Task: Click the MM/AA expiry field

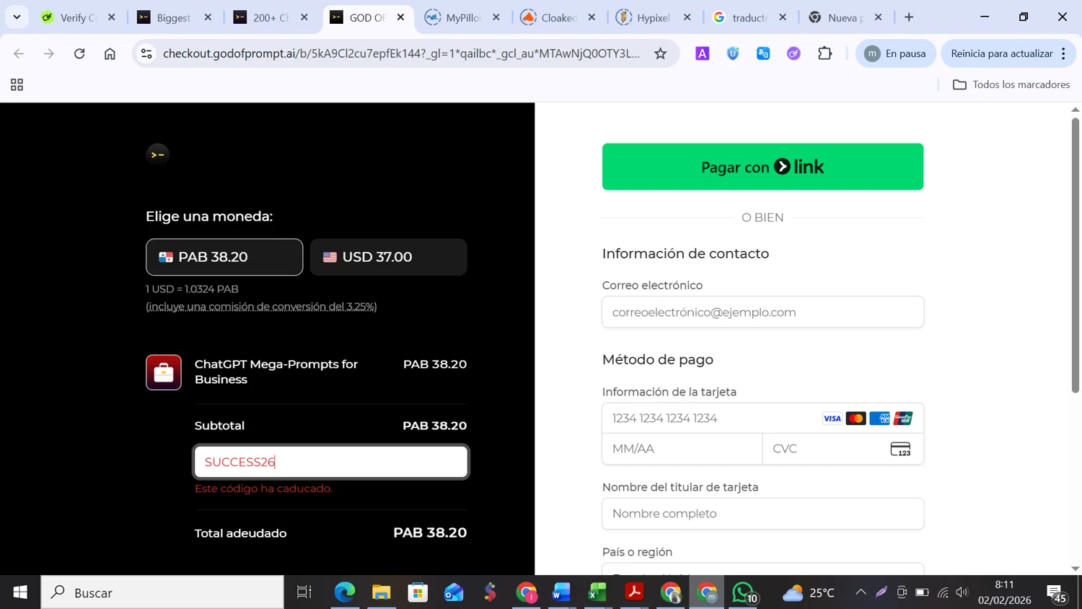Action: click(682, 449)
